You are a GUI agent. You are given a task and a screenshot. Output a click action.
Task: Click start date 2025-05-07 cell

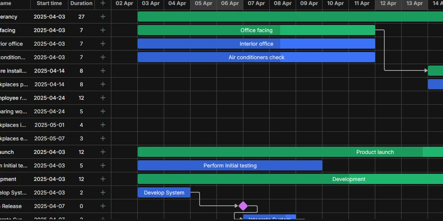[49, 138]
